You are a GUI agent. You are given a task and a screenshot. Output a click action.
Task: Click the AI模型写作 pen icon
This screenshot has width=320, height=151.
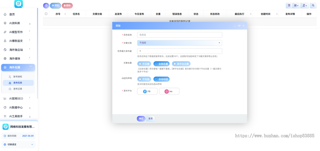(x=5, y=32)
